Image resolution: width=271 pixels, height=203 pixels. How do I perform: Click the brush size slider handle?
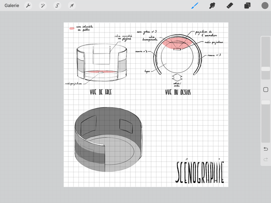266,69
